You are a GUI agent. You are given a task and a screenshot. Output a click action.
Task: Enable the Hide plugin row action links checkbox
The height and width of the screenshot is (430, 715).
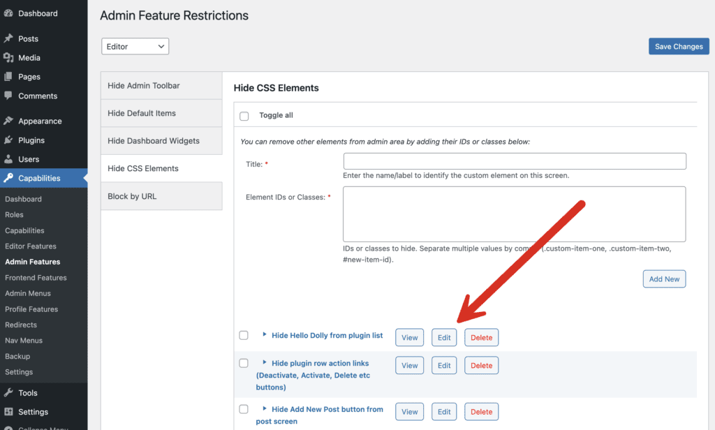click(244, 364)
